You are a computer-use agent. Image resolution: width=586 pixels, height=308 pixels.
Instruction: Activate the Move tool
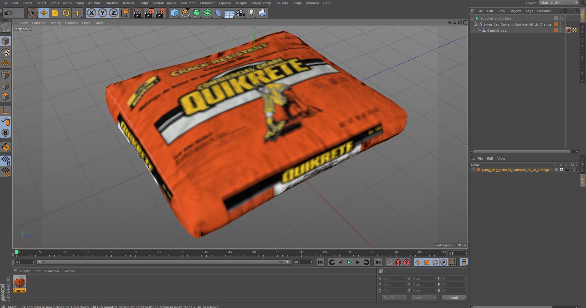44,13
